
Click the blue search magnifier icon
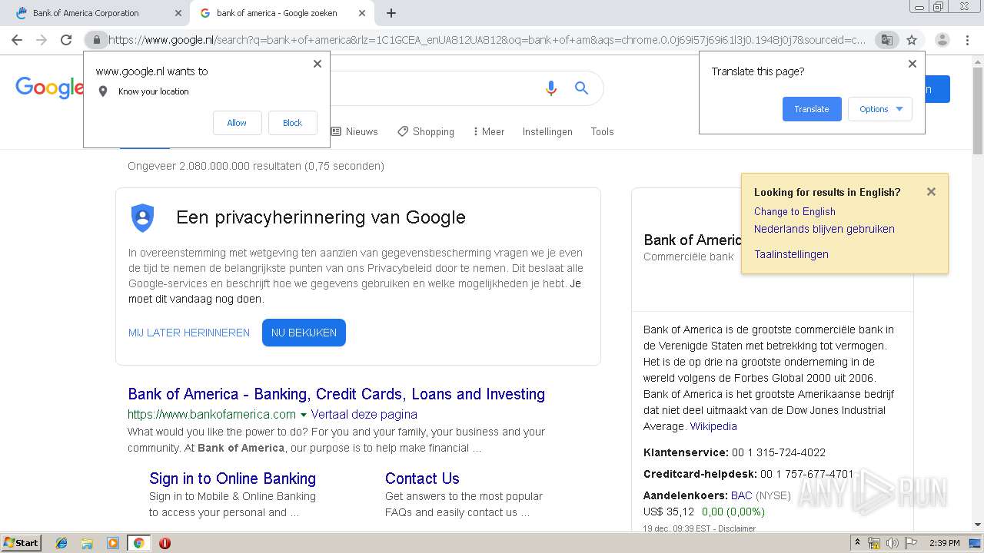[581, 88]
